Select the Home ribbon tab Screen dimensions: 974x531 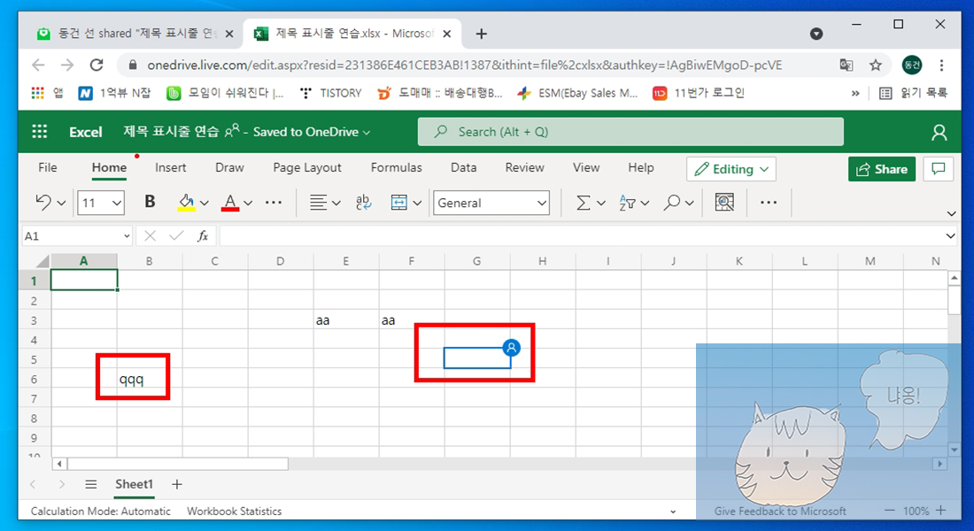[x=109, y=167]
